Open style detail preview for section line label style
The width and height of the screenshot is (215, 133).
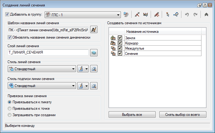pyautogui.click(x=94, y=85)
